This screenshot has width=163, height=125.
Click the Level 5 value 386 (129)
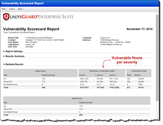tap(84, 79)
